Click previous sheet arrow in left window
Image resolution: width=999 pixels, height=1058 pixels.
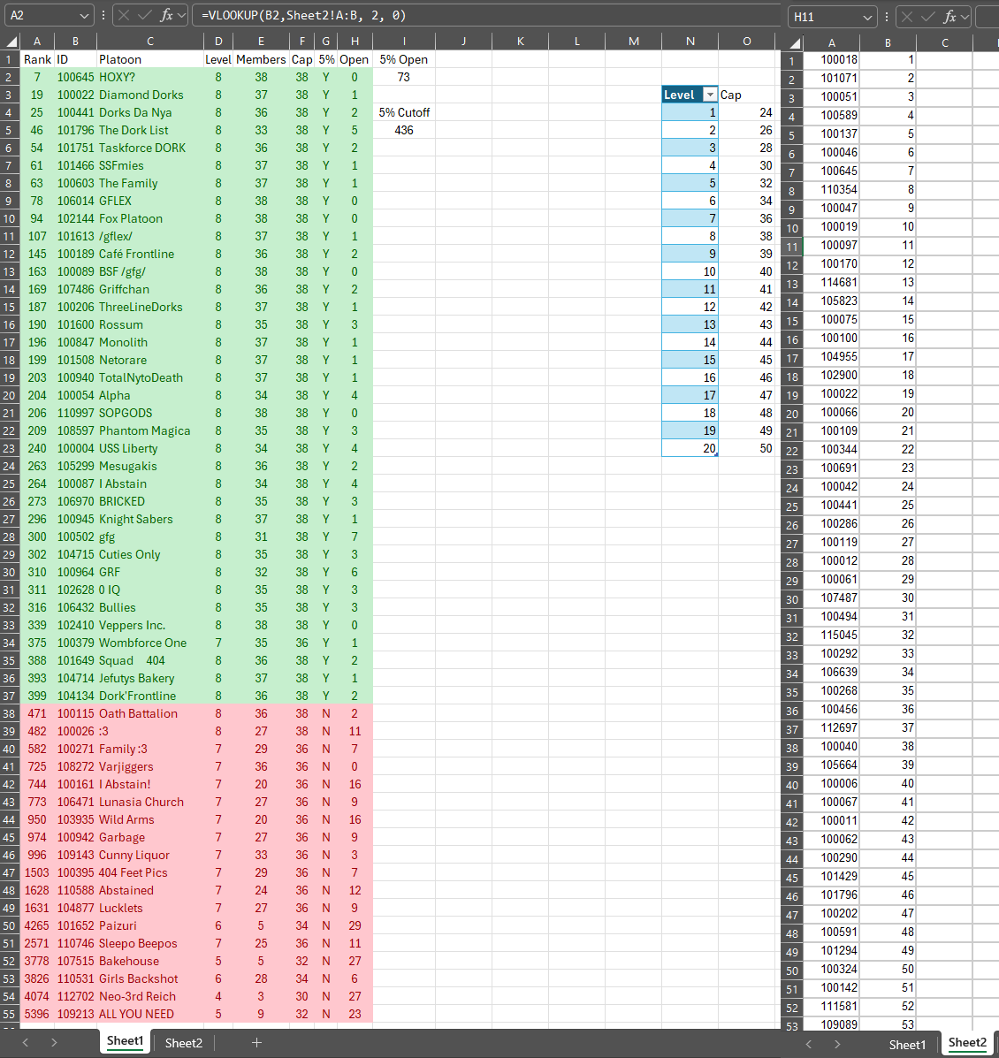tap(26, 1042)
